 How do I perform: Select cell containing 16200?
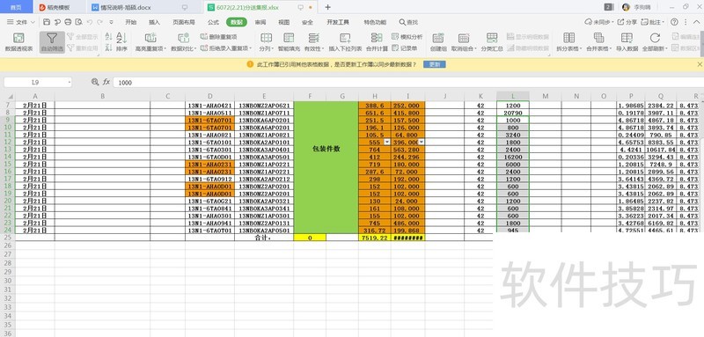(513, 157)
